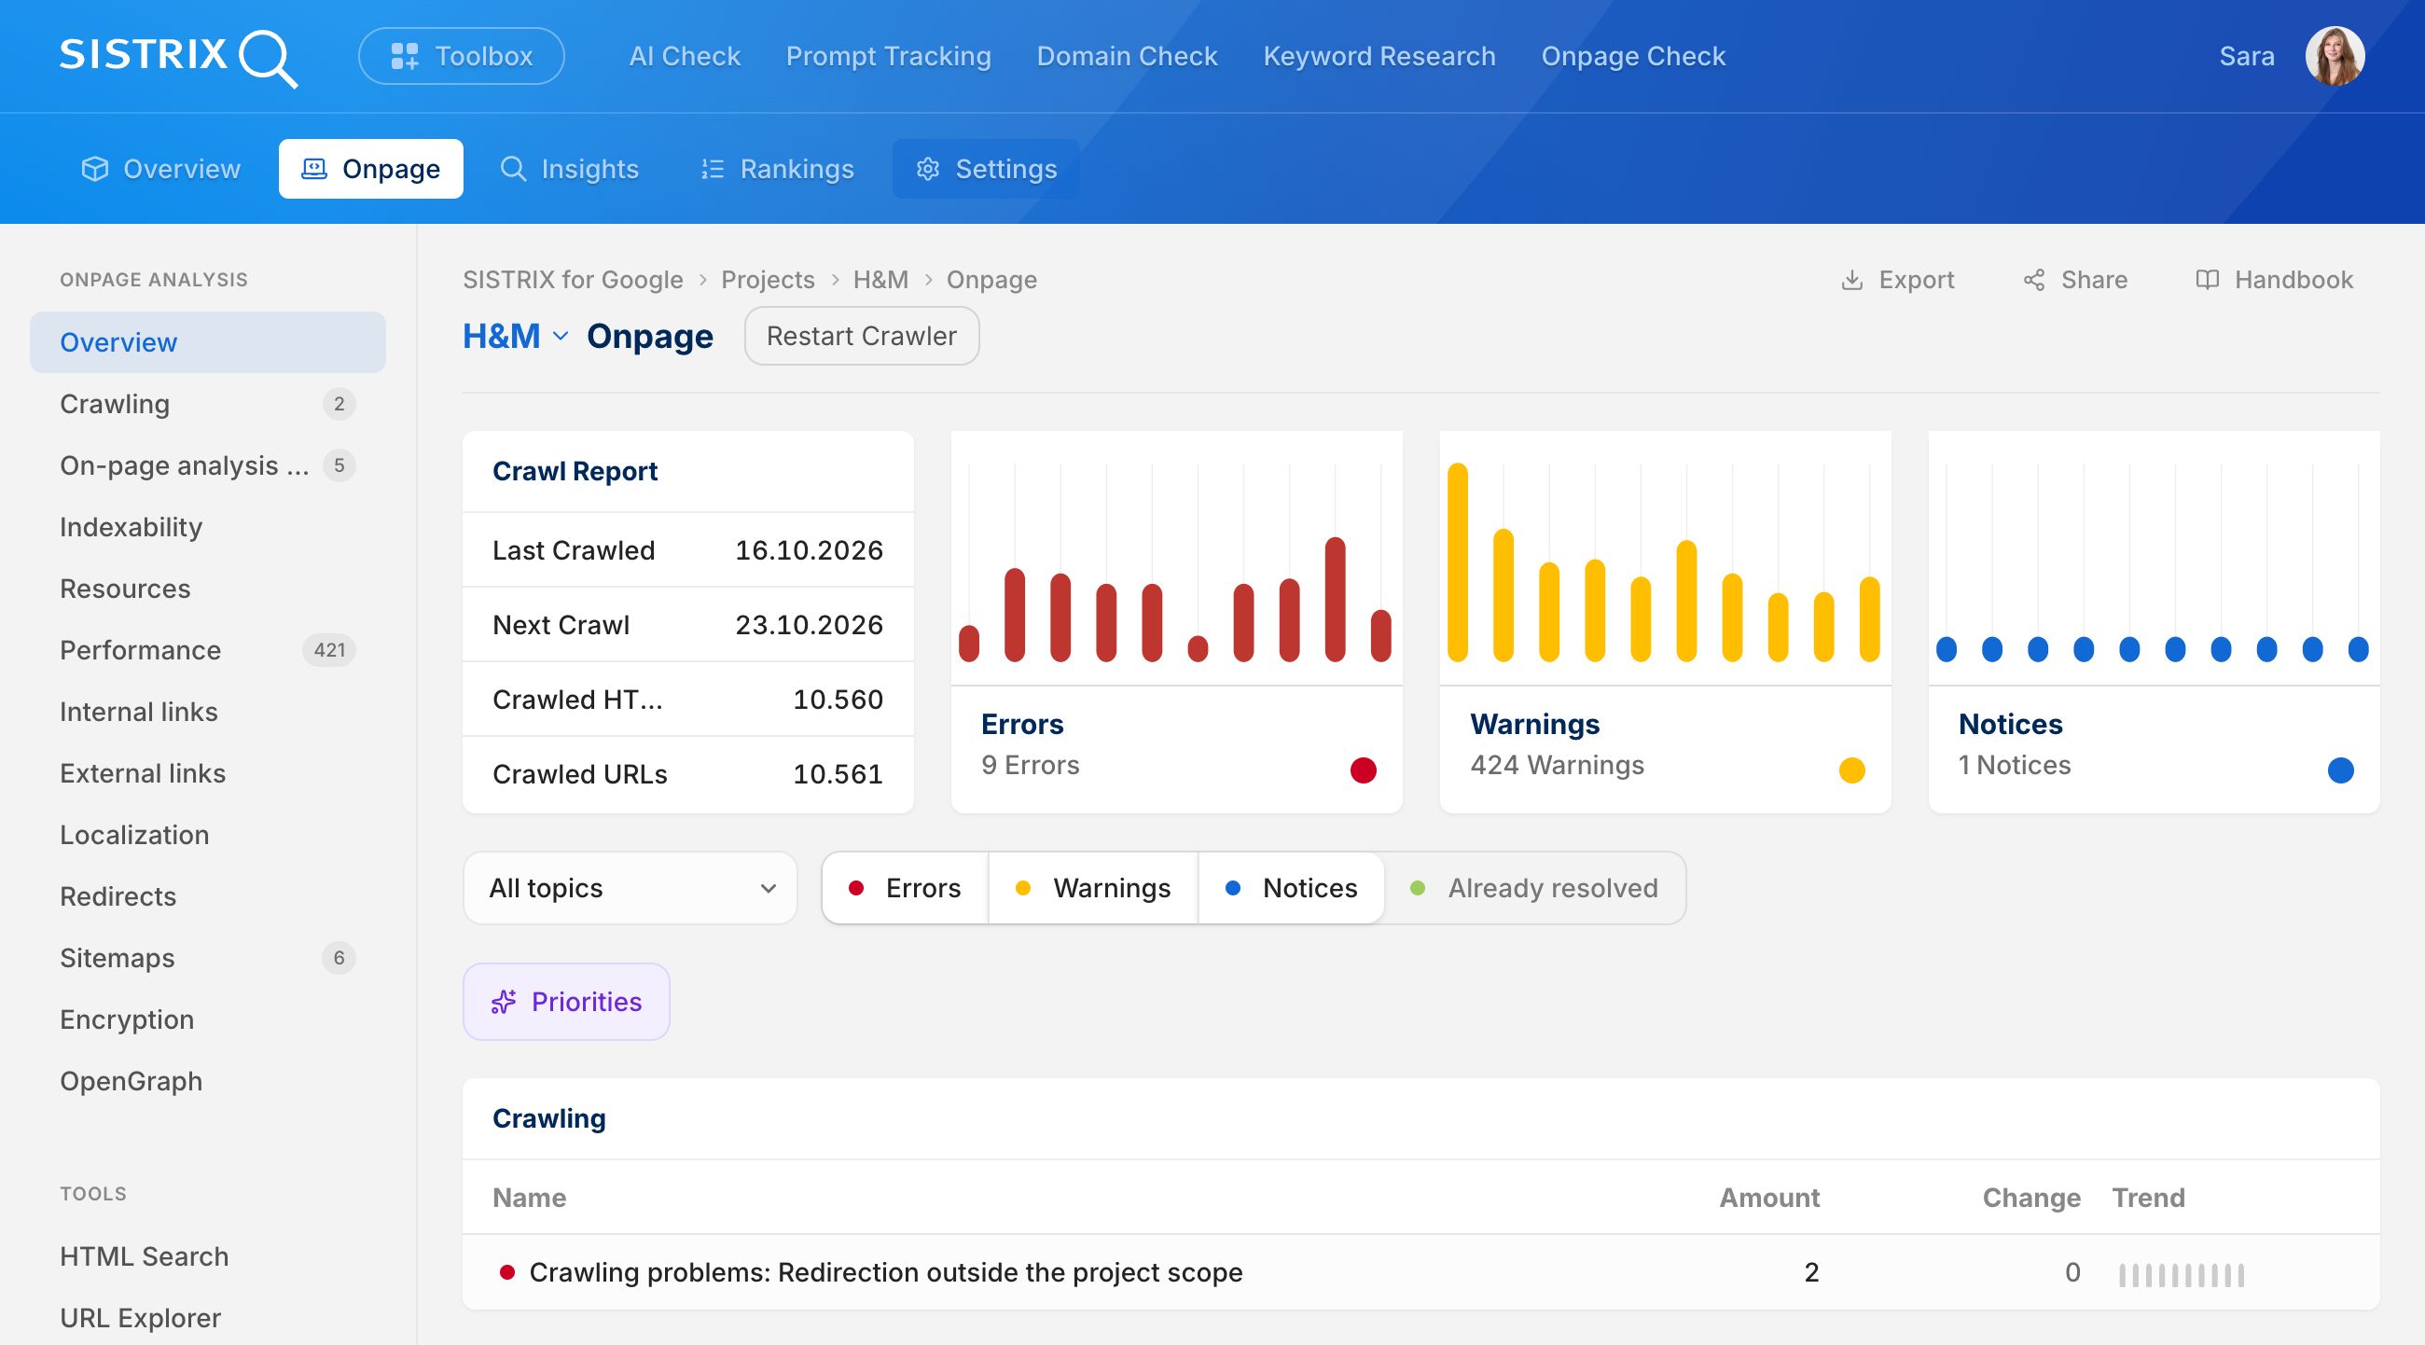Open AI Check in top navigation
2425x1345 pixels.
pyautogui.click(x=685, y=57)
